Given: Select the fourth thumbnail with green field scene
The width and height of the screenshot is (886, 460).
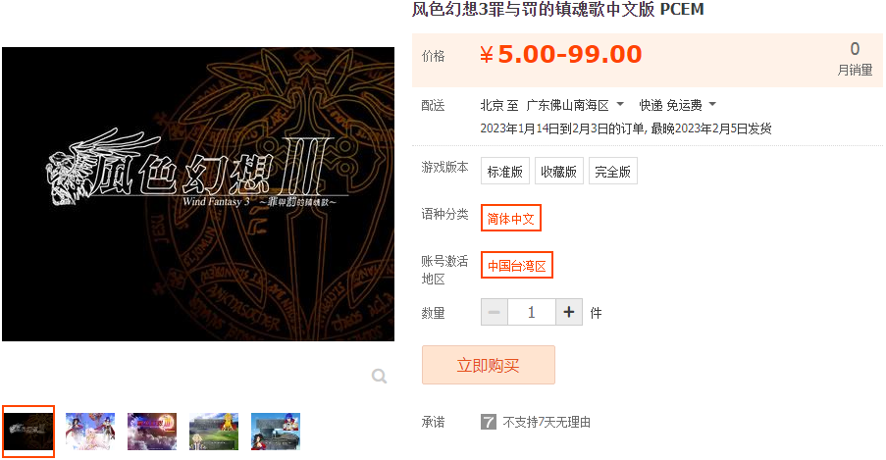Looking at the screenshot, I should pyautogui.click(x=214, y=432).
